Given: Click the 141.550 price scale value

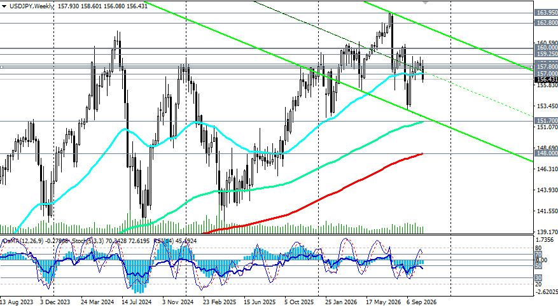Looking at the screenshot, I should (x=547, y=211).
